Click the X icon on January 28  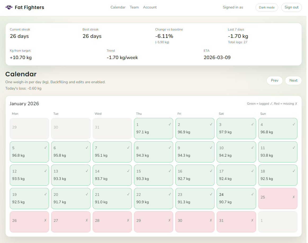click(128, 220)
